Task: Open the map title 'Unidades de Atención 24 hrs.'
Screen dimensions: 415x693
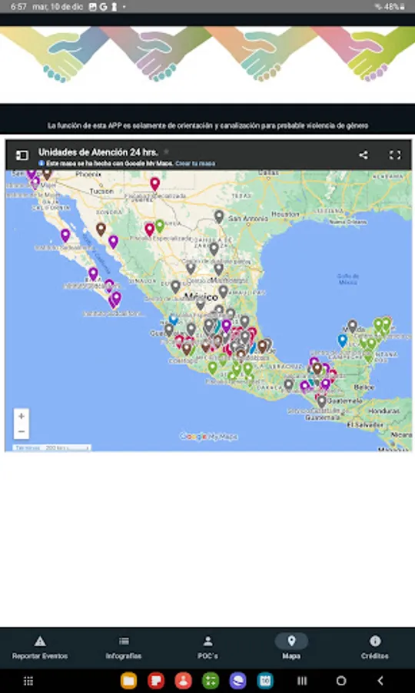Action: (x=98, y=152)
